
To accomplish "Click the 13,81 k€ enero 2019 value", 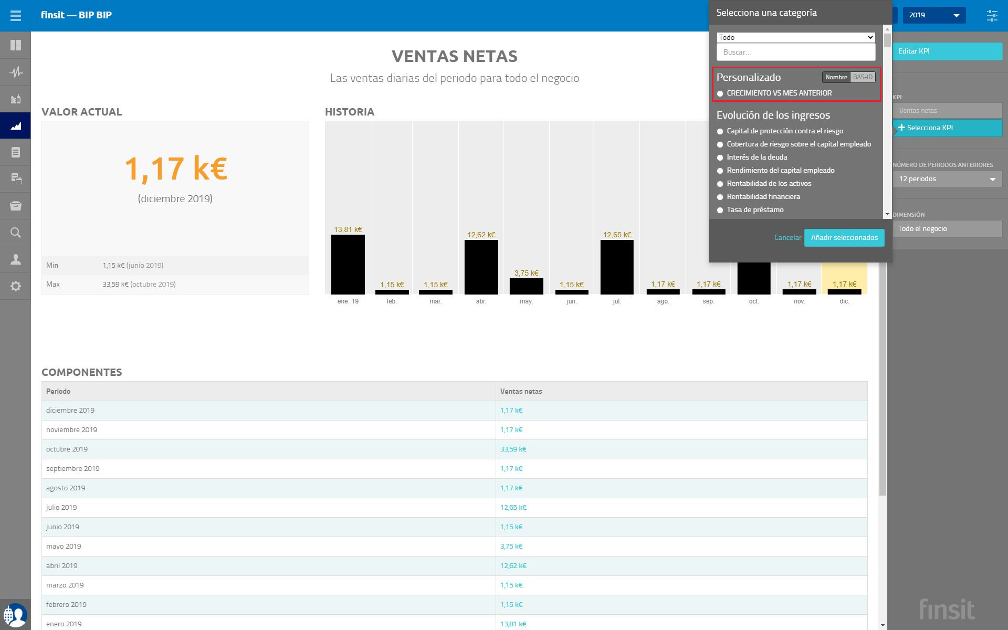I will [x=513, y=624].
